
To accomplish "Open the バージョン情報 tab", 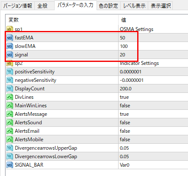I will (18, 6).
